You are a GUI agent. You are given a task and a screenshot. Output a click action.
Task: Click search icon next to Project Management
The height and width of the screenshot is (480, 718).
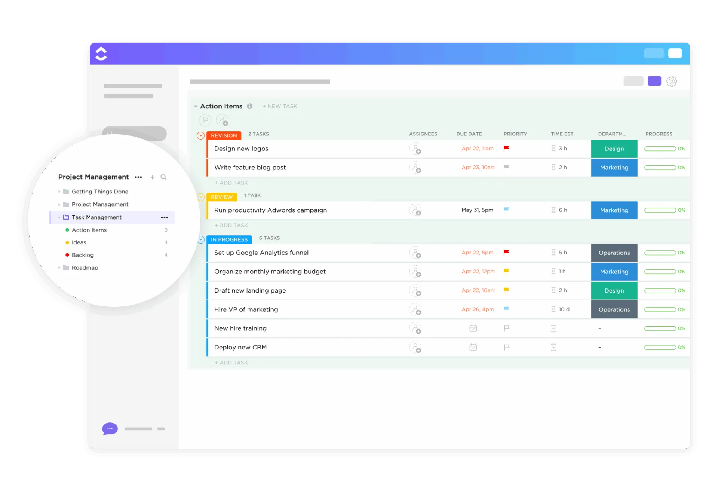tap(163, 177)
